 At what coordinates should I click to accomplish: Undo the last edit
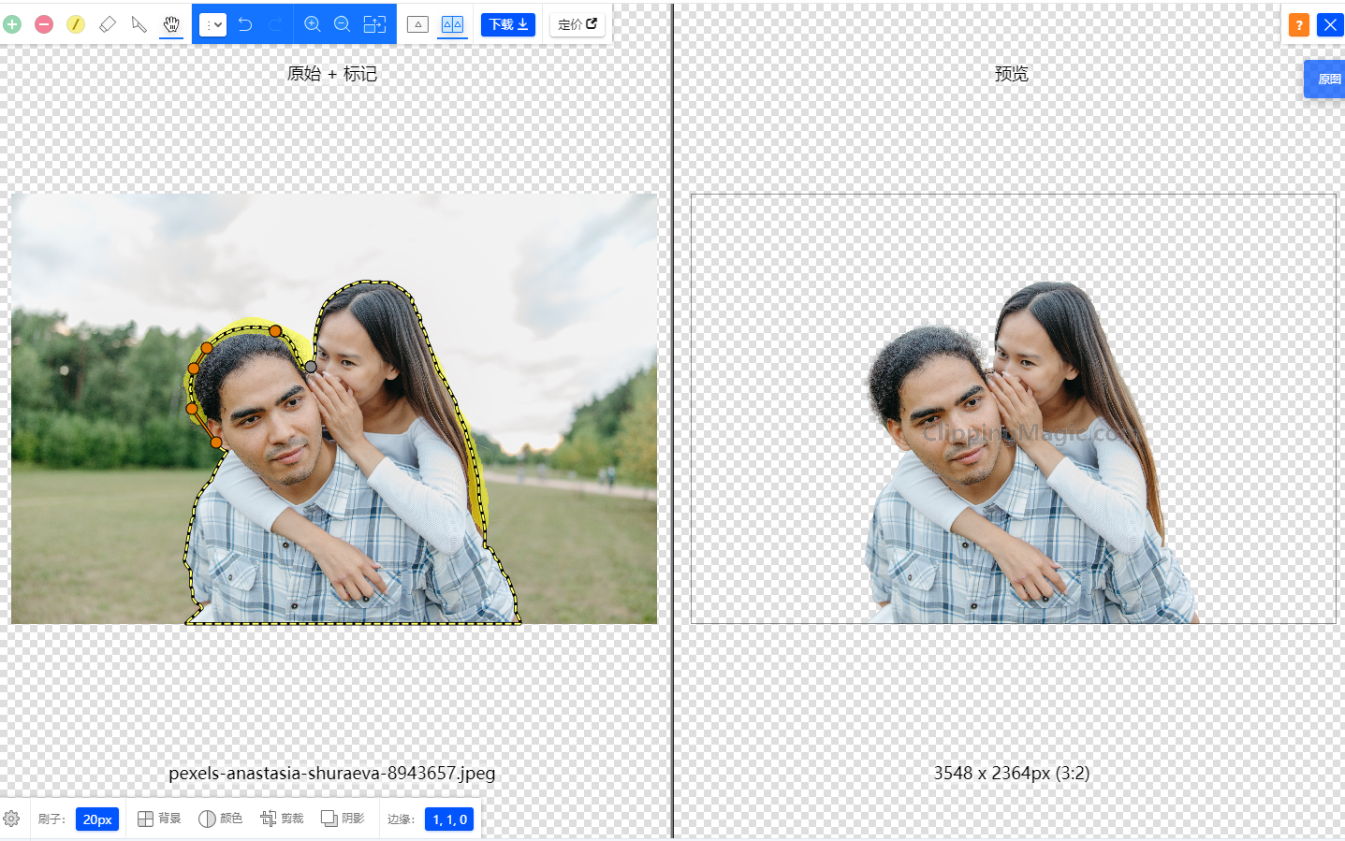pos(245,24)
